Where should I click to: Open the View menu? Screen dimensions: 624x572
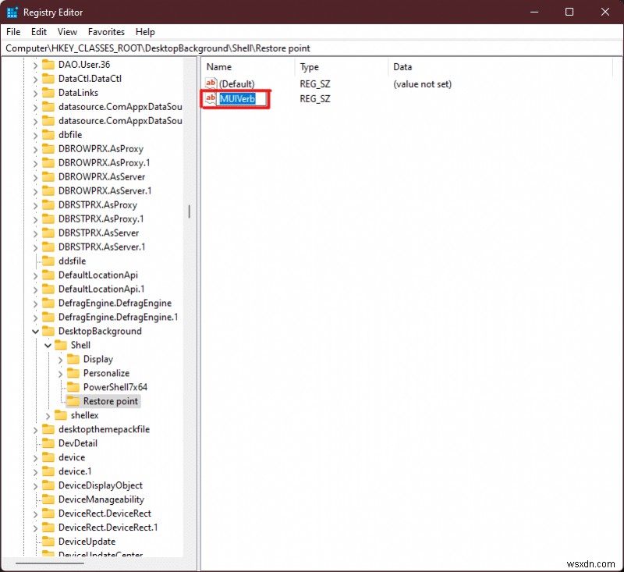point(67,32)
